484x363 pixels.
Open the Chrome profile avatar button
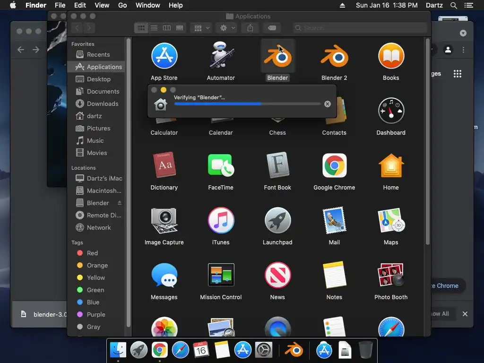[448, 50]
